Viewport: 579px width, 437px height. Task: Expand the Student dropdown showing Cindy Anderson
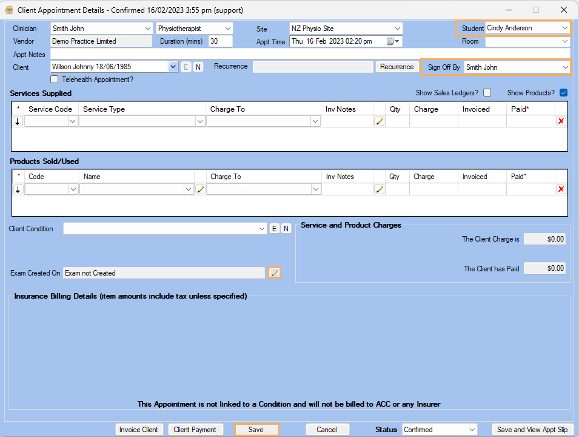(564, 29)
